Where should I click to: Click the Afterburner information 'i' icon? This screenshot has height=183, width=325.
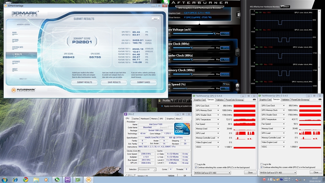[238, 15]
